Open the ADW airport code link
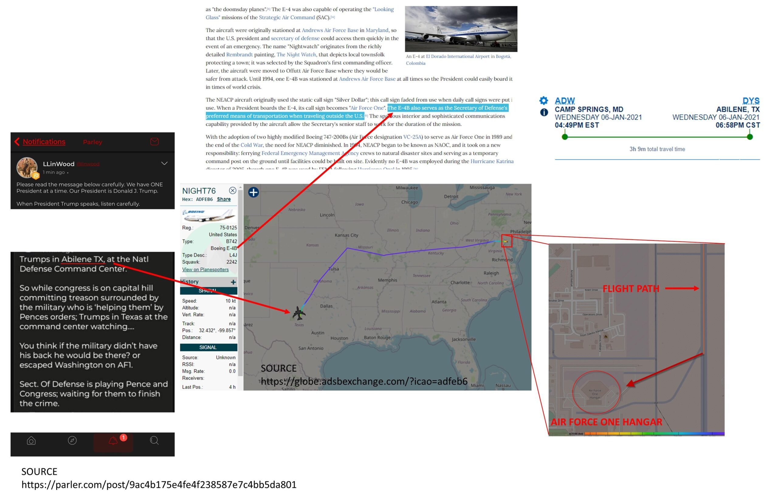778x497 pixels. (564, 101)
